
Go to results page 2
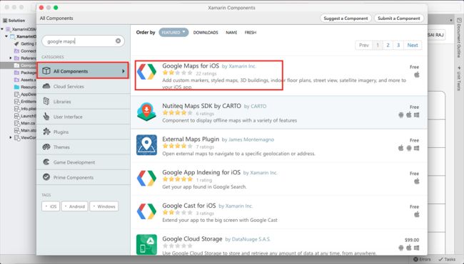pos(388,45)
